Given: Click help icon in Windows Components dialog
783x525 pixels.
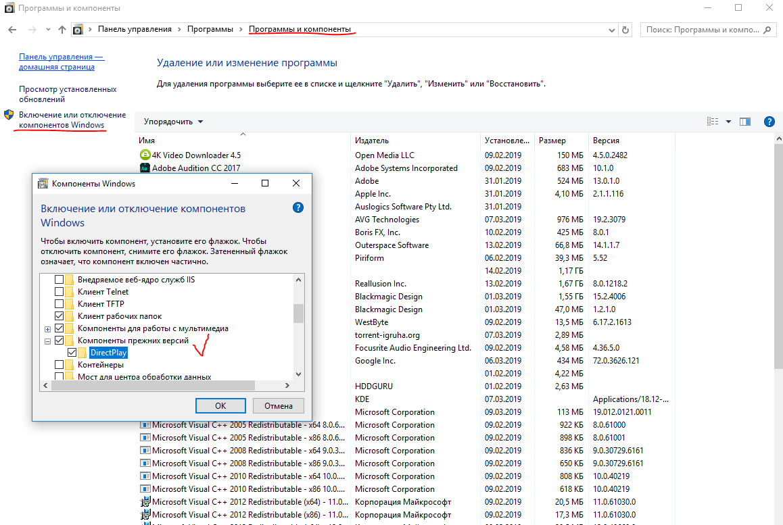Looking at the screenshot, I should [x=298, y=207].
